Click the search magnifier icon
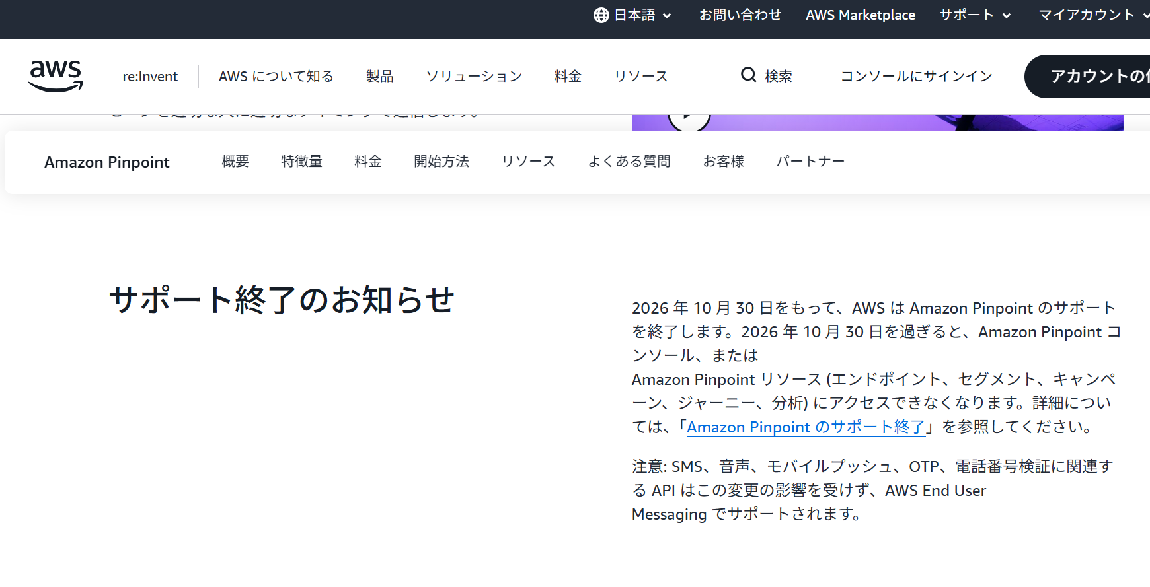The image size is (1150, 587). (x=748, y=75)
